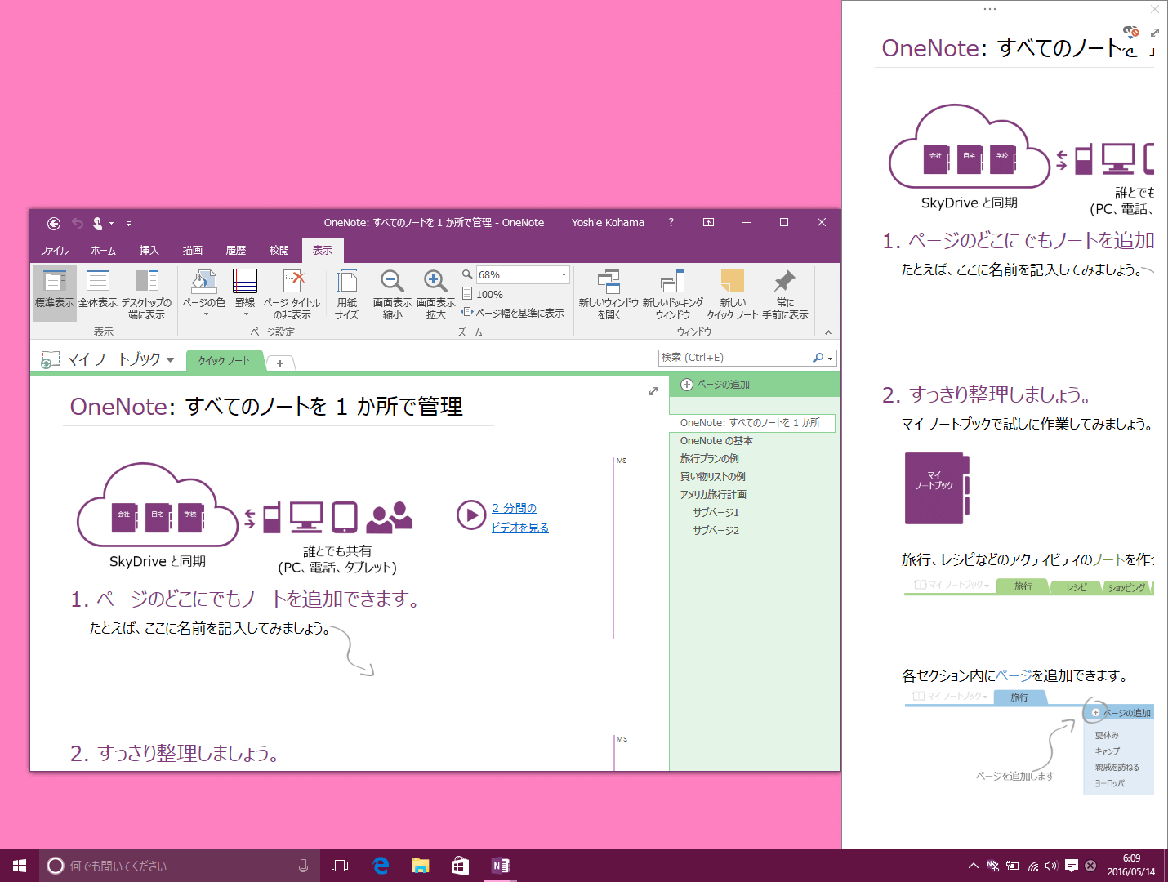Open Task View on the taskbar
Screen dimensions: 1168x882
340,866
